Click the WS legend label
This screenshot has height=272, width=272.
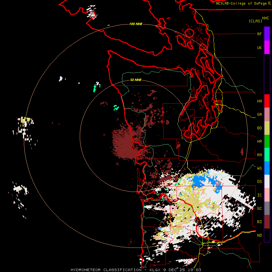coord(259,168)
